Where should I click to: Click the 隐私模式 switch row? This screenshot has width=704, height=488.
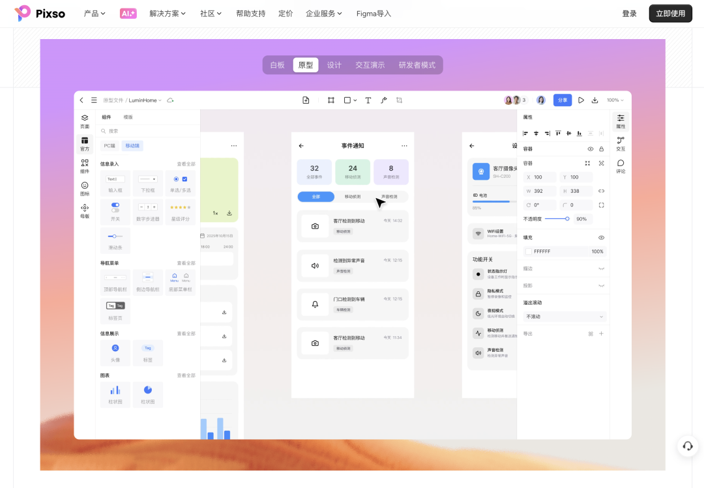[x=493, y=294]
